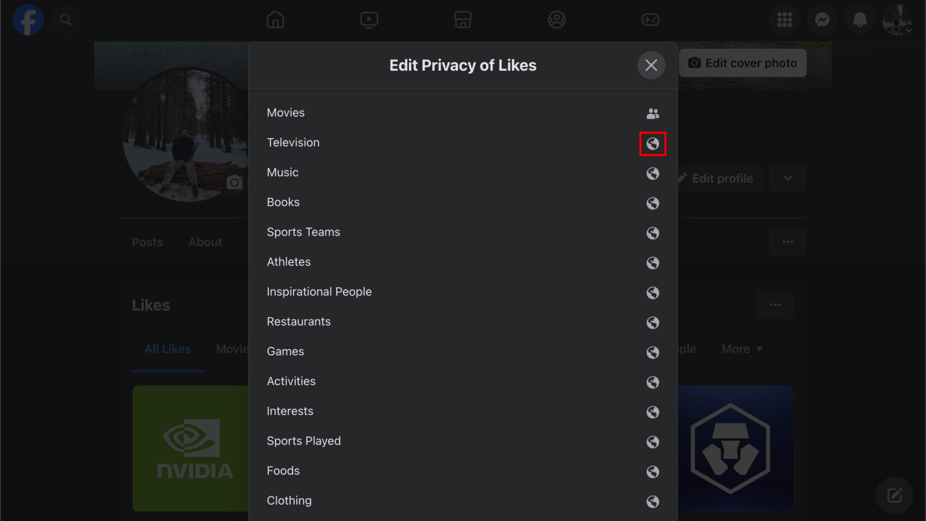The width and height of the screenshot is (926, 521).
Task: Open the Gaming icon in top navigation
Action: (650, 19)
